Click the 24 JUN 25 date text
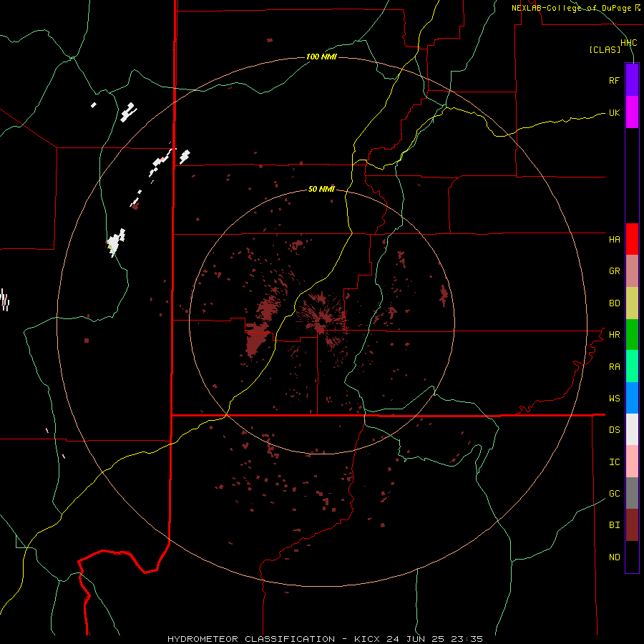This screenshot has width=644, height=644. [x=416, y=639]
